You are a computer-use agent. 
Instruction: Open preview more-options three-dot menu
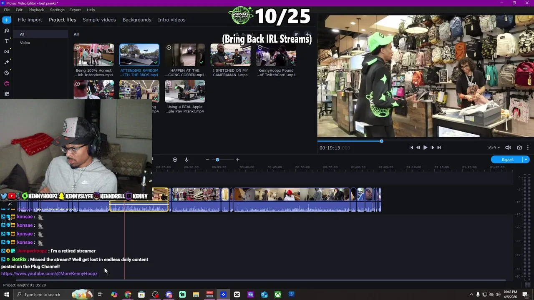pyautogui.click(x=528, y=147)
